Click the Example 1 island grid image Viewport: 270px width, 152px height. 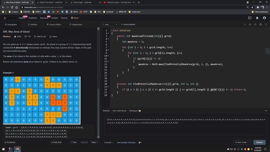pyautogui.click(x=42, y=100)
